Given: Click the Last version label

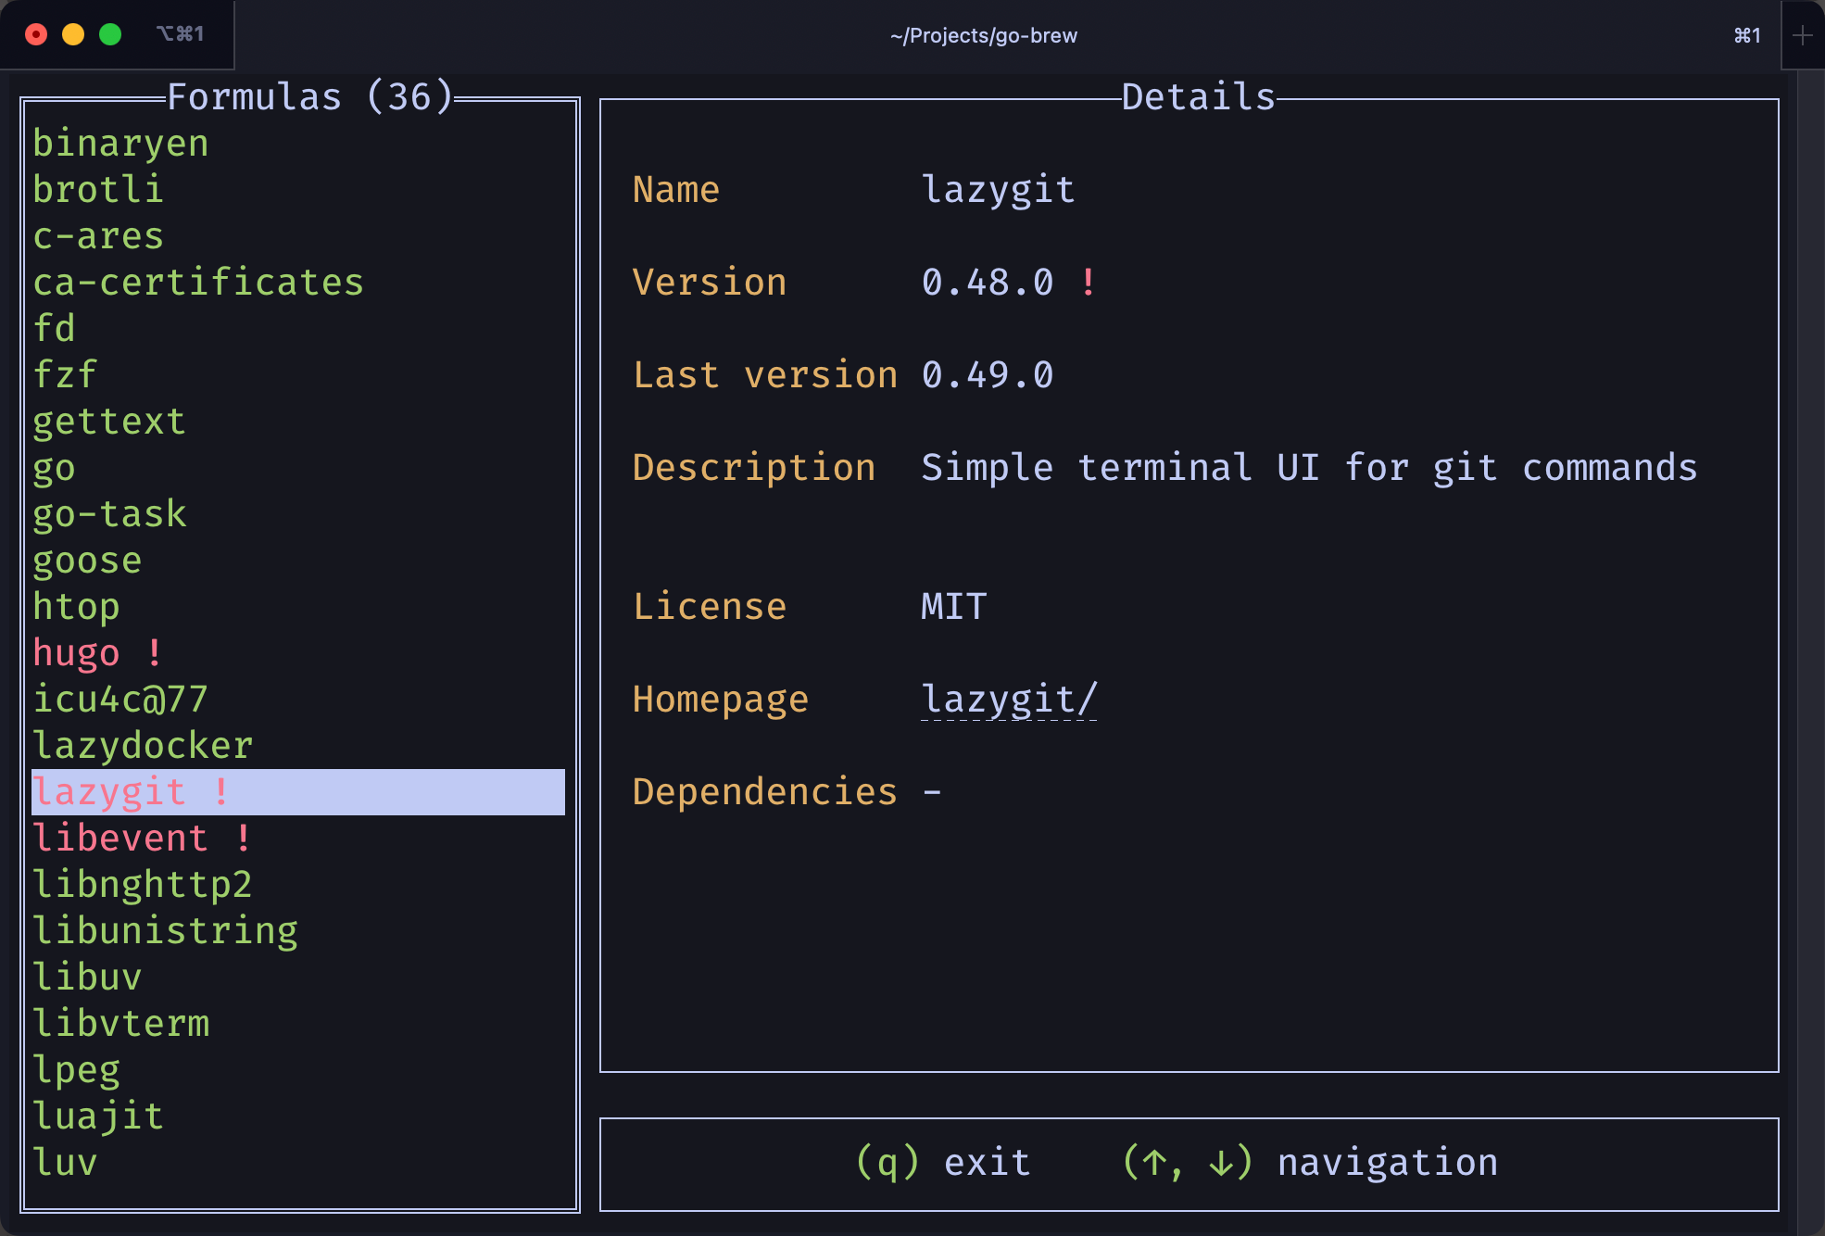Looking at the screenshot, I should (x=765, y=375).
